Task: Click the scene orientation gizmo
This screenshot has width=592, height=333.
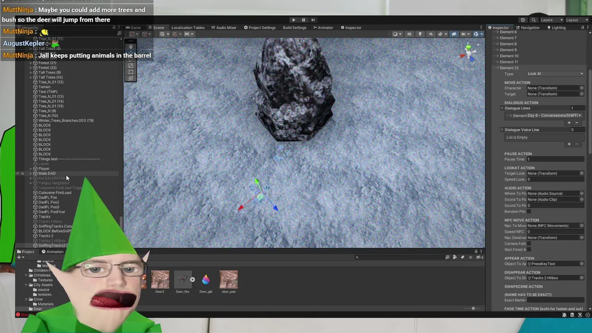Action: click(x=469, y=54)
